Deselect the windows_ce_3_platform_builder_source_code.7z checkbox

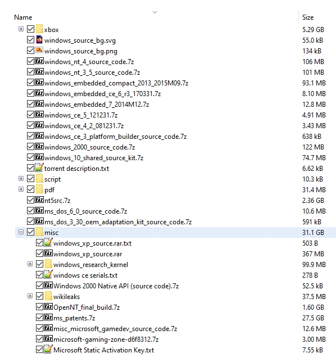[x=30, y=136]
